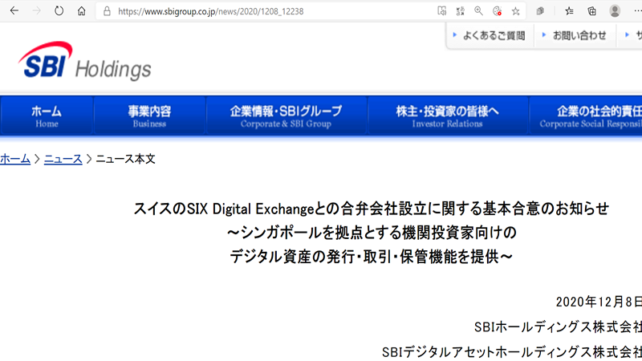642x361 pixels.
Task: Click the headline mentioning SIX Digital Exchange
Action: coord(372,209)
